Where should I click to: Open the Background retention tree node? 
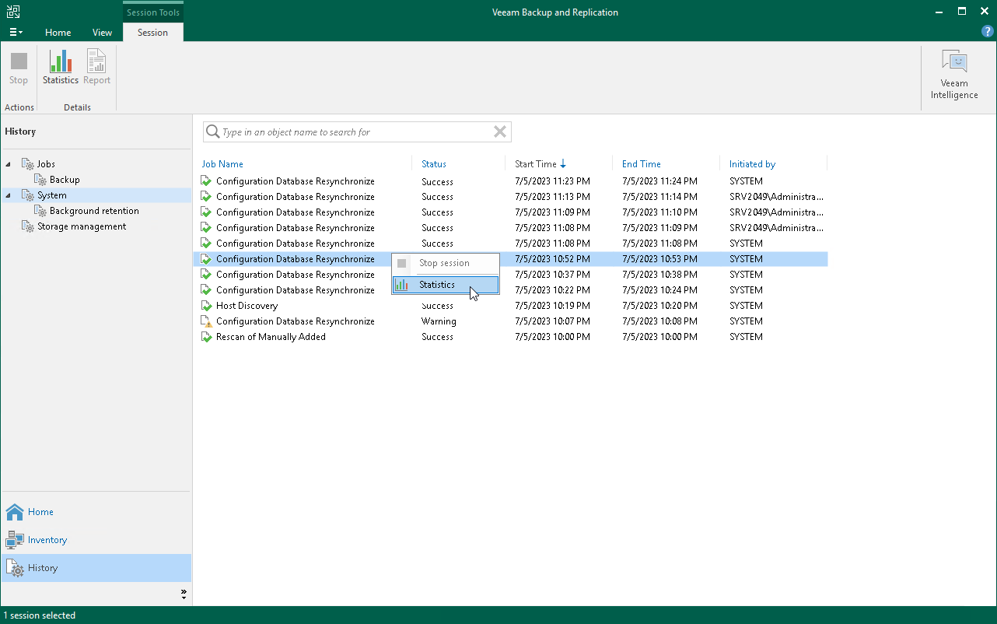pos(94,211)
